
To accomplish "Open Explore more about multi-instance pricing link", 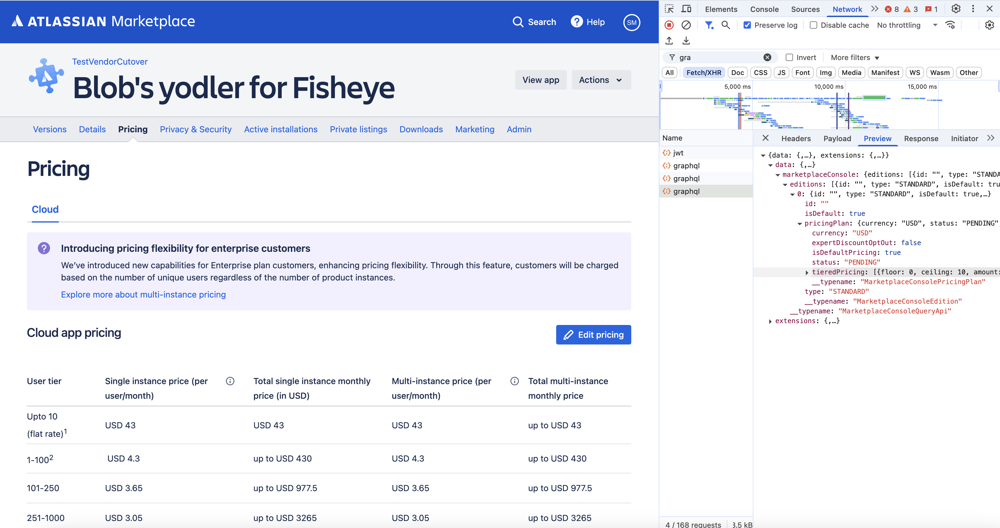I will tap(143, 294).
